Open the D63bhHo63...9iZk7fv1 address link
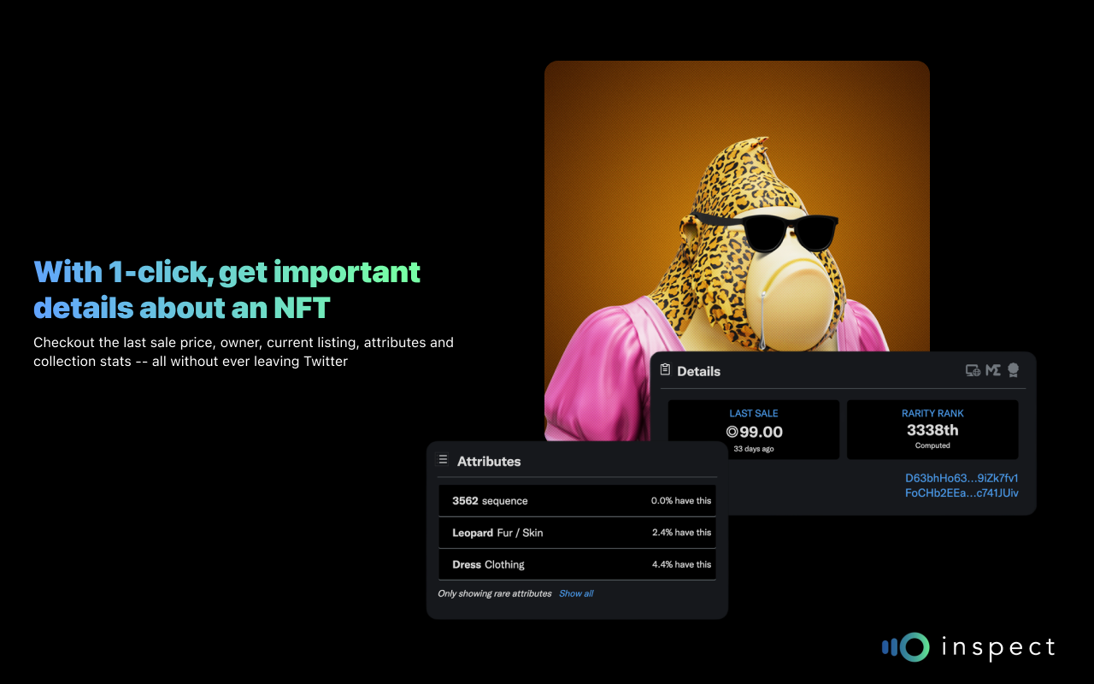Viewport: 1094px width, 684px height. (961, 478)
